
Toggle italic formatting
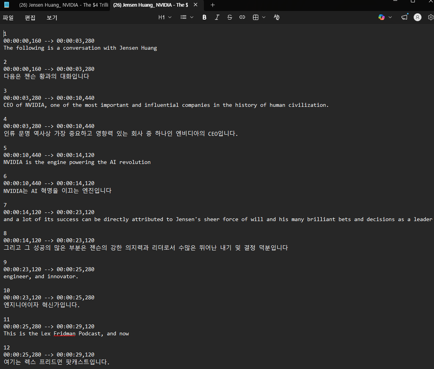click(217, 17)
